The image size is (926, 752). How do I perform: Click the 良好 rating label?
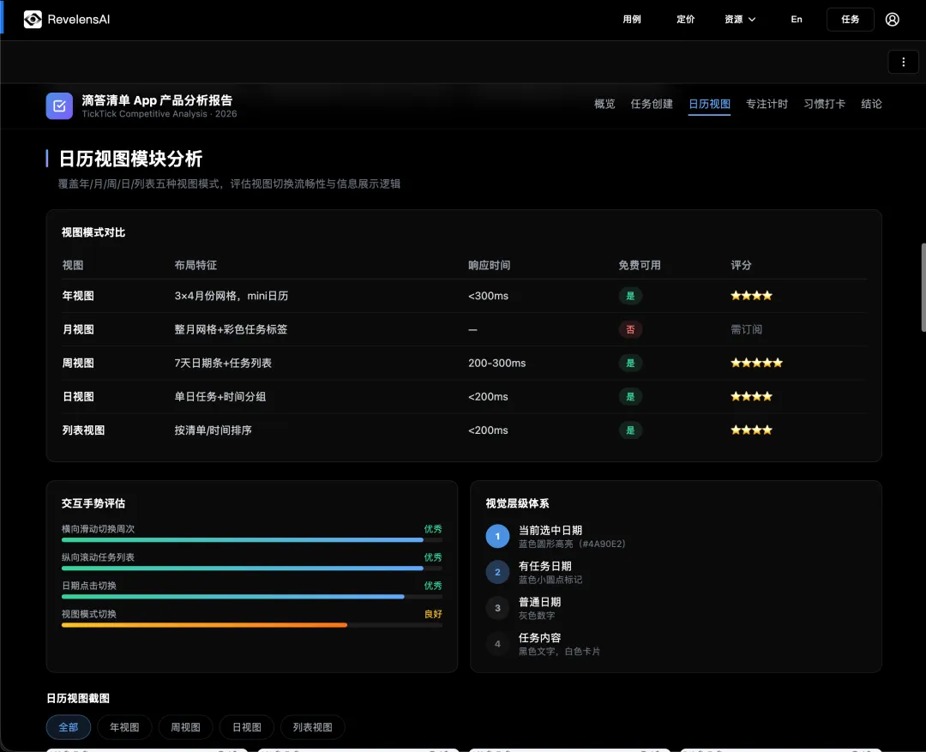pos(433,614)
